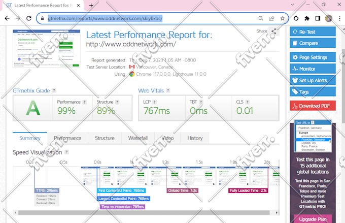Switch to the Structure tab
The width and height of the screenshot is (345, 223).
[105, 138]
